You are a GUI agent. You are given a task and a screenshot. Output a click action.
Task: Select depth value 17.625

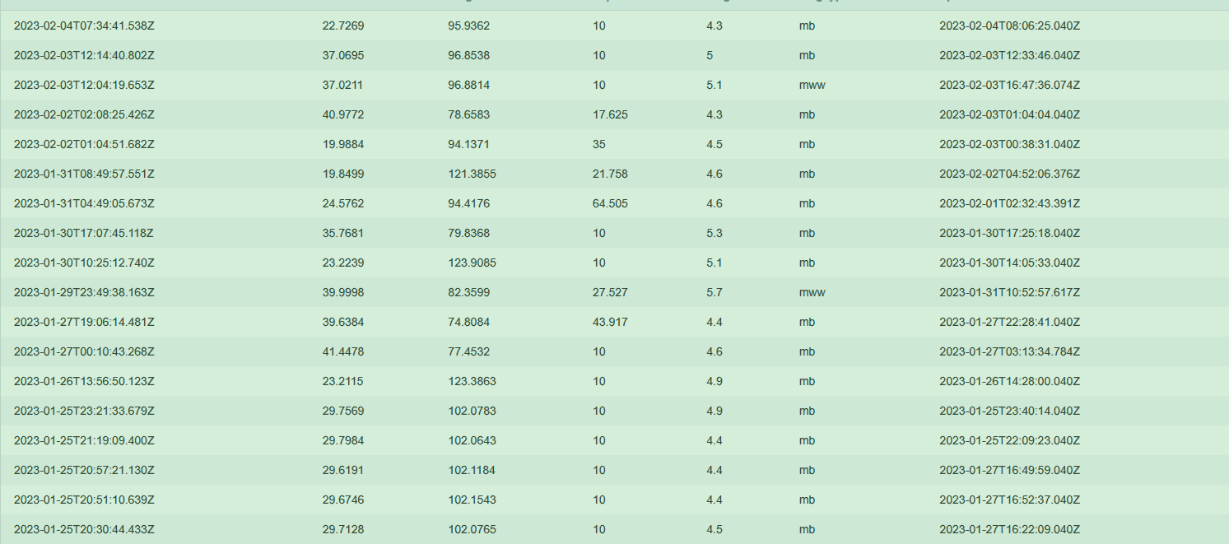610,114
